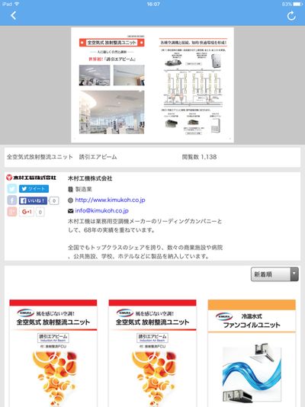Click the G+1 share button
305x407 pixels.
pos(27,212)
